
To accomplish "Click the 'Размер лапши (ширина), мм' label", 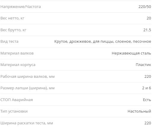I will pyautogui.click(x=28, y=88).
